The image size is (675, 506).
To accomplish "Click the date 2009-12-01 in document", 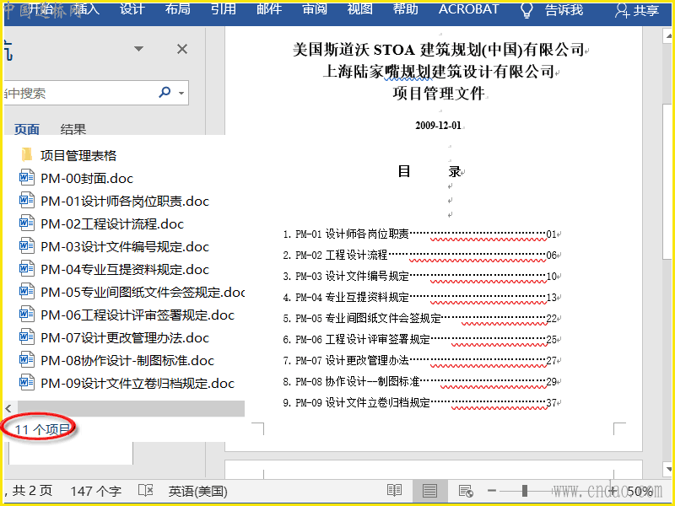I will (438, 126).
